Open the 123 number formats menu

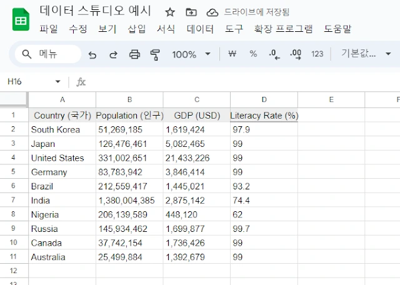317,54
